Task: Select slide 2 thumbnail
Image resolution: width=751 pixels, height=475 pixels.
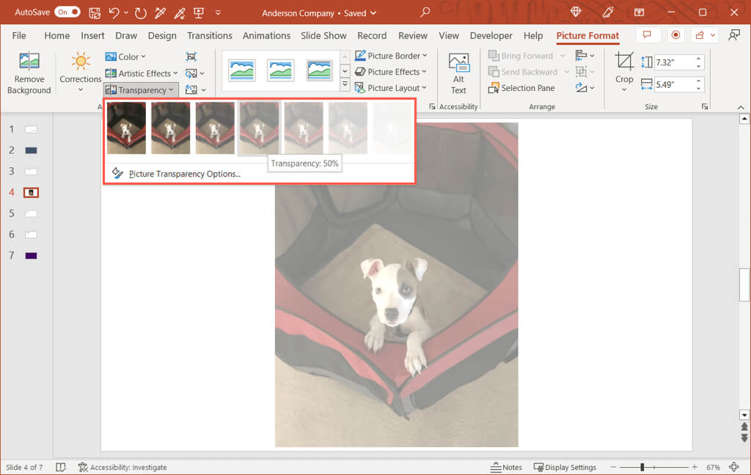Action: pos(31,150)
